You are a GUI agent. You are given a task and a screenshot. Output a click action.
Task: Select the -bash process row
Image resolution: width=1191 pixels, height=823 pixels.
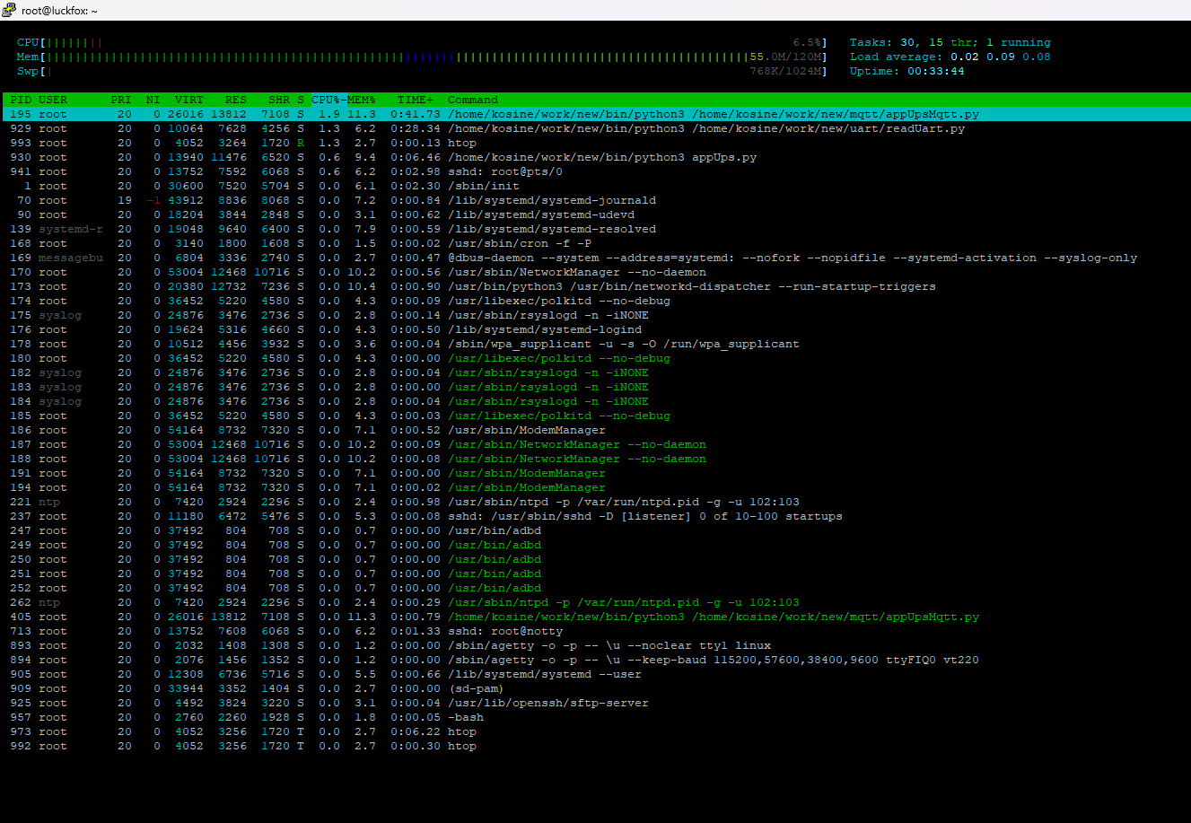coord(595,717)
